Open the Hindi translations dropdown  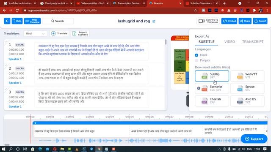point(35,33)
